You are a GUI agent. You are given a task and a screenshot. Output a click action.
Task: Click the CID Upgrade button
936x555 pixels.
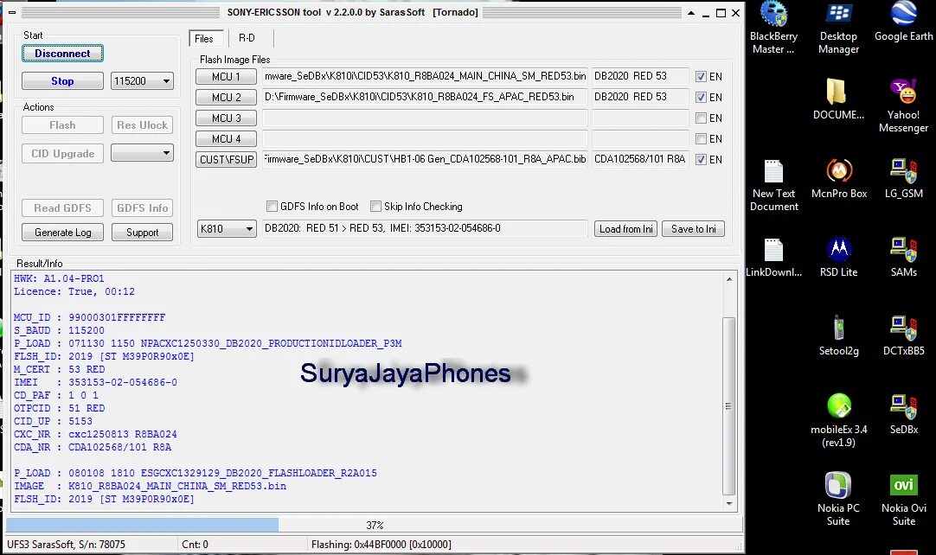[62, 153]
